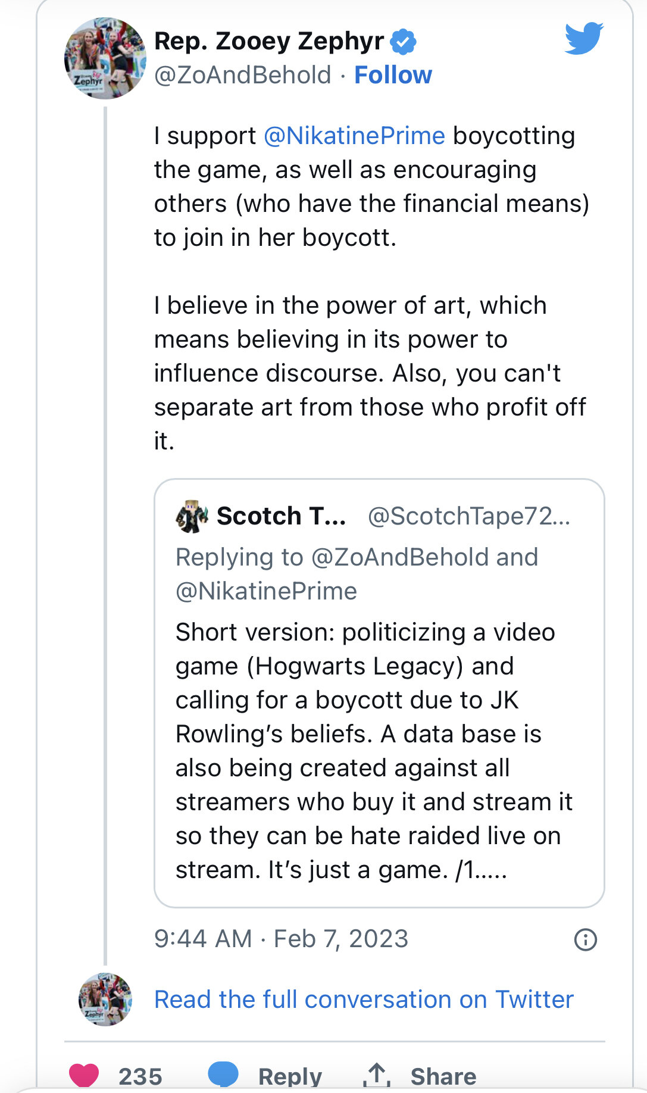The width and height of the screenshot is (647, 1093).
Task: Open the tweet info circle icon
Action: [x=585, y=939]
